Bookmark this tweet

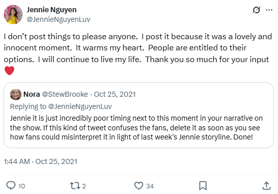point(203,186)
